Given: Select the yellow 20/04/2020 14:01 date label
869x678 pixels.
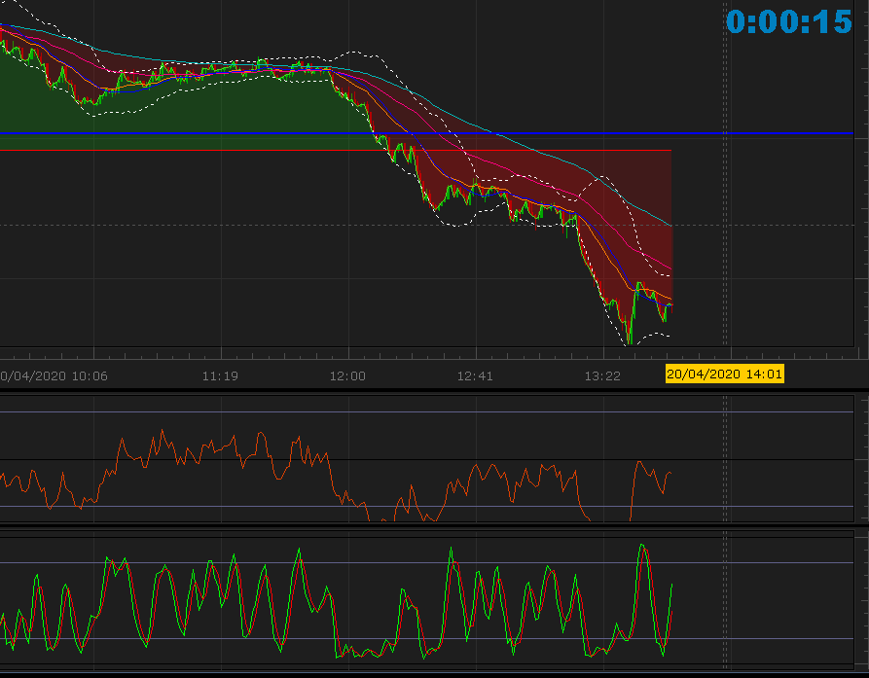Looking at the screenshot, I should pyautogui.click(x=724, y=374).
